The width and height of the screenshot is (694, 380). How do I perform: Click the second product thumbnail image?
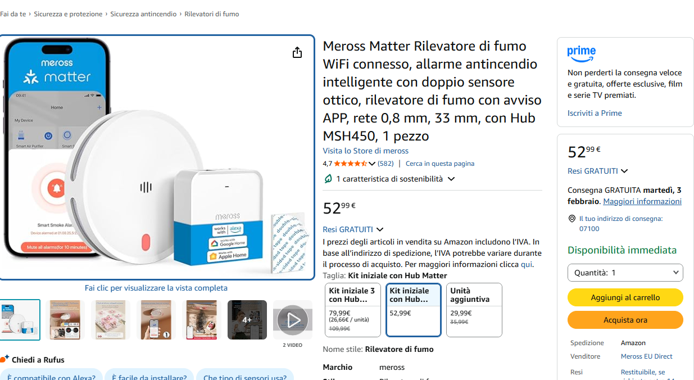65,320
